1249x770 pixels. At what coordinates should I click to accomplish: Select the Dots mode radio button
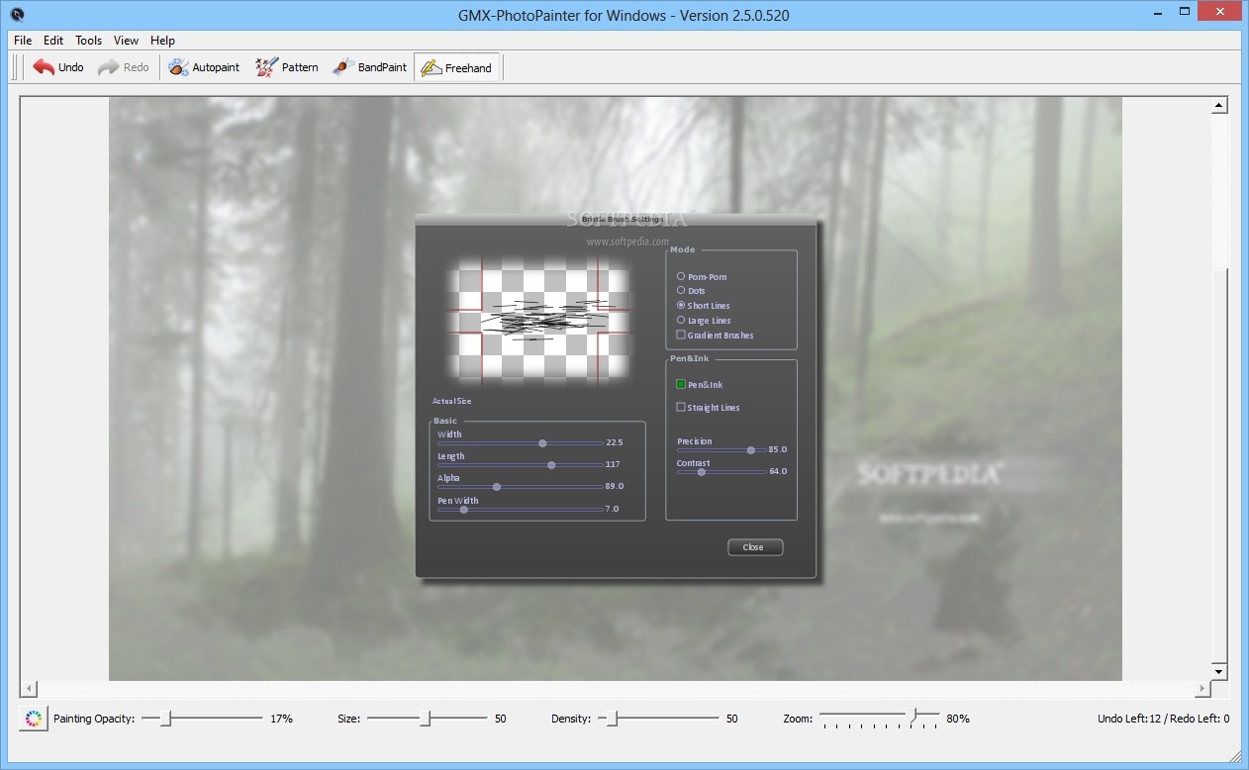pos(681,291)
